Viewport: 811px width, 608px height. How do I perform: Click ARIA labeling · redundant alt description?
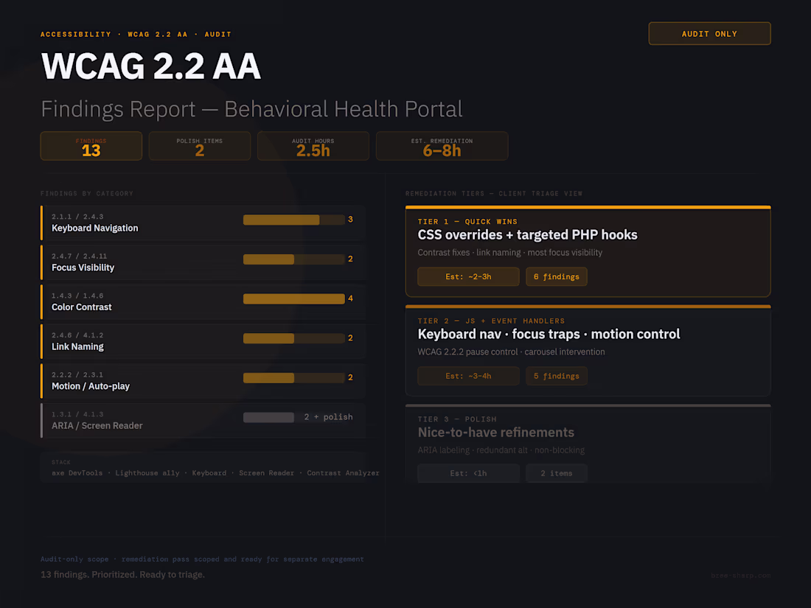click(501, 450)
